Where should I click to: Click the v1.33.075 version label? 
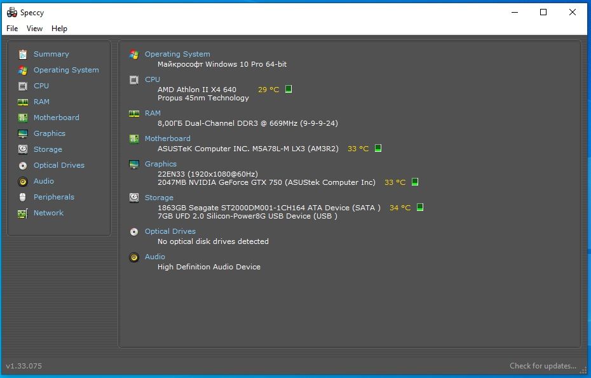[24, 365]
